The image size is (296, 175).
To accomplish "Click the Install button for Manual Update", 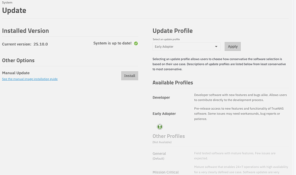I will [130, 76].
